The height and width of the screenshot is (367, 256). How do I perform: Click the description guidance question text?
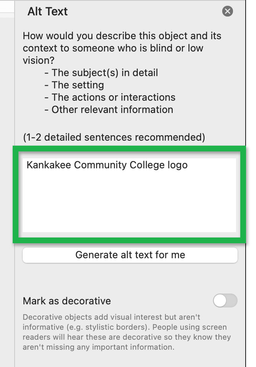point(122,48)
